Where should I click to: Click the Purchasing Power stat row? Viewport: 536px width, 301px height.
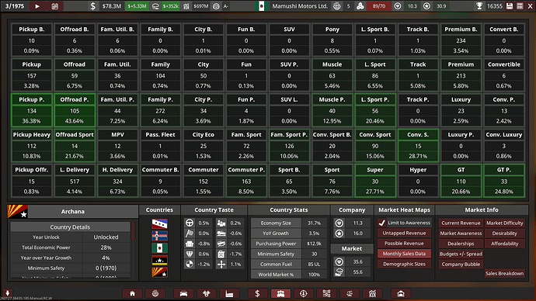click(289, 244)
